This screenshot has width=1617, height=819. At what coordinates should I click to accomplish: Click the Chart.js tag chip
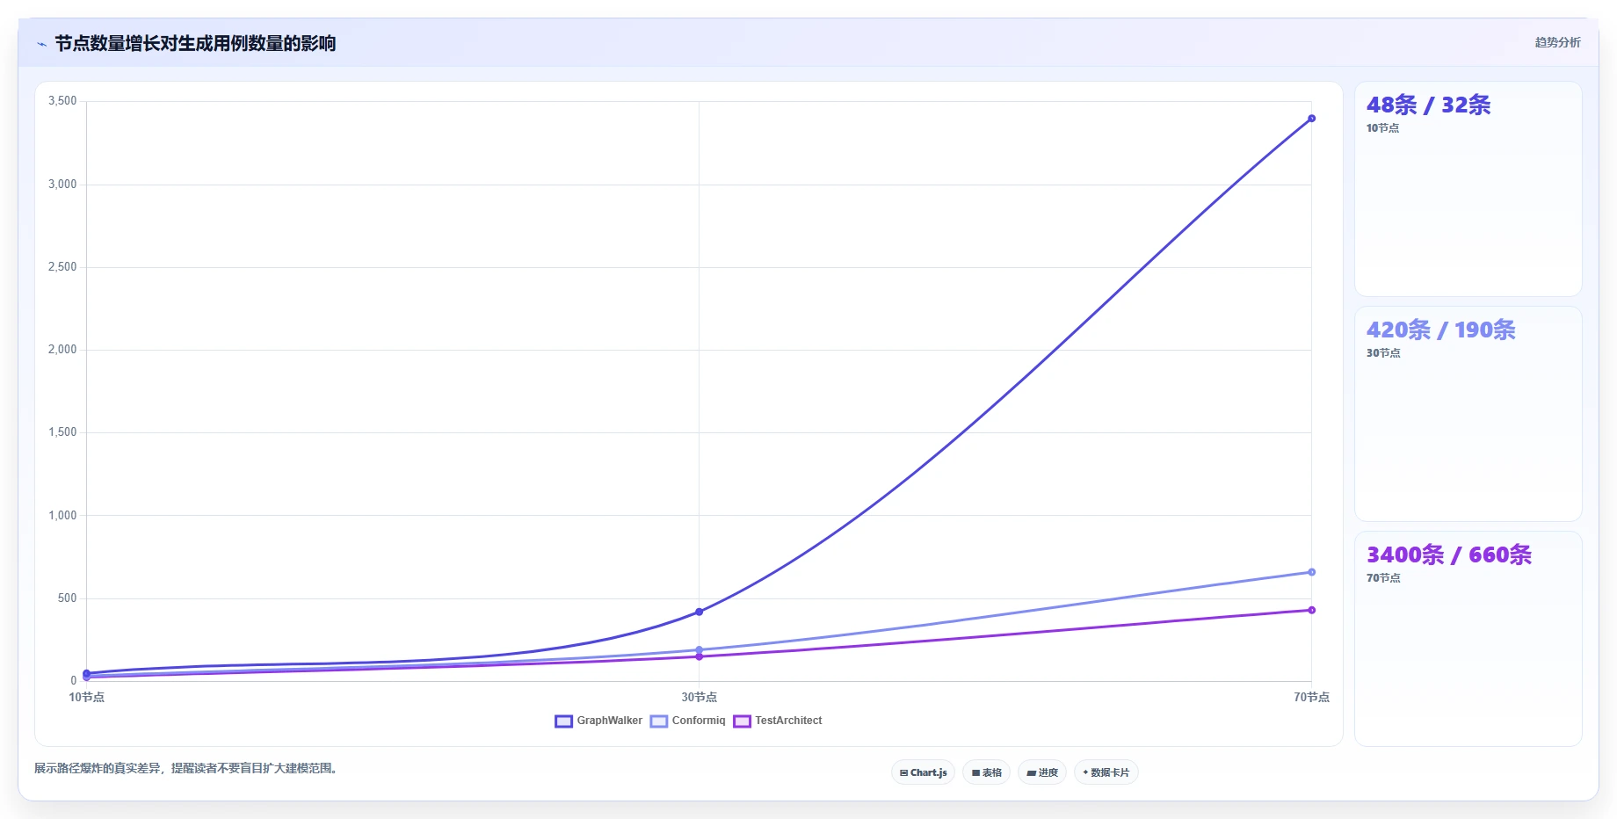[923, 772]
